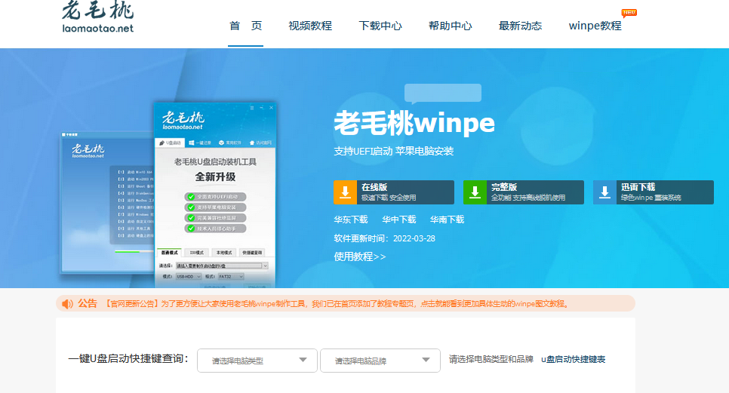The image size is (729, 393).
Task: Open the u盘启动快捷键表 link
Action: point(574,360)
